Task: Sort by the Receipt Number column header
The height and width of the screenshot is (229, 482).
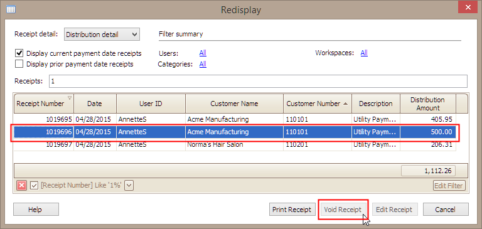Action: (44, 104)
